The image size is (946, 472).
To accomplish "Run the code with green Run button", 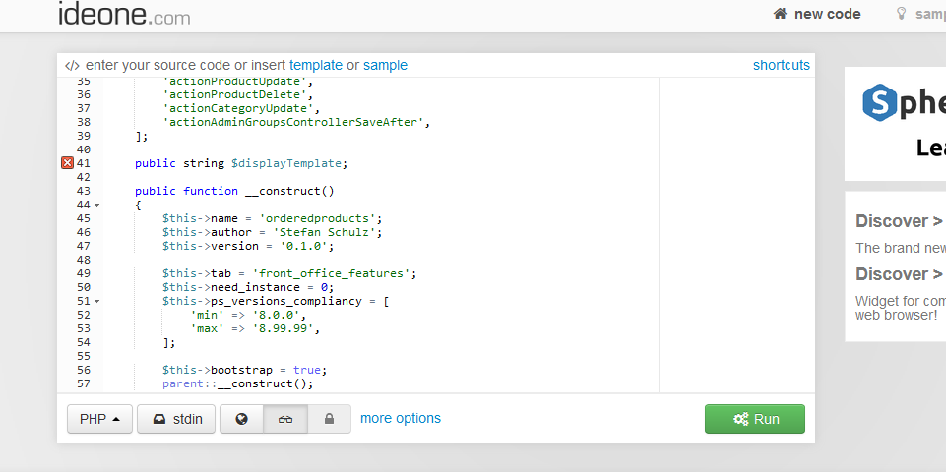I will [x=755, y=419].
